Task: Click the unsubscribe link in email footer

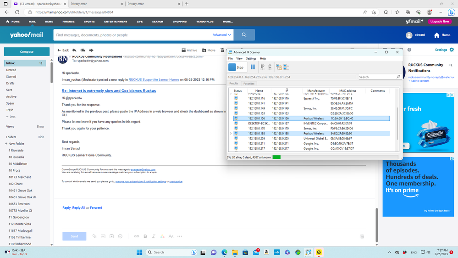Action: [176, 182]
